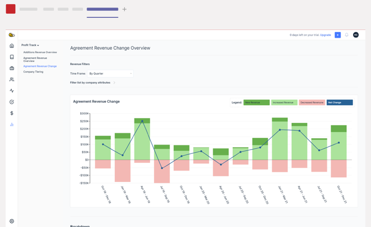Click the 'Apr 21 - Jun 21' axis label

point(303,195)
